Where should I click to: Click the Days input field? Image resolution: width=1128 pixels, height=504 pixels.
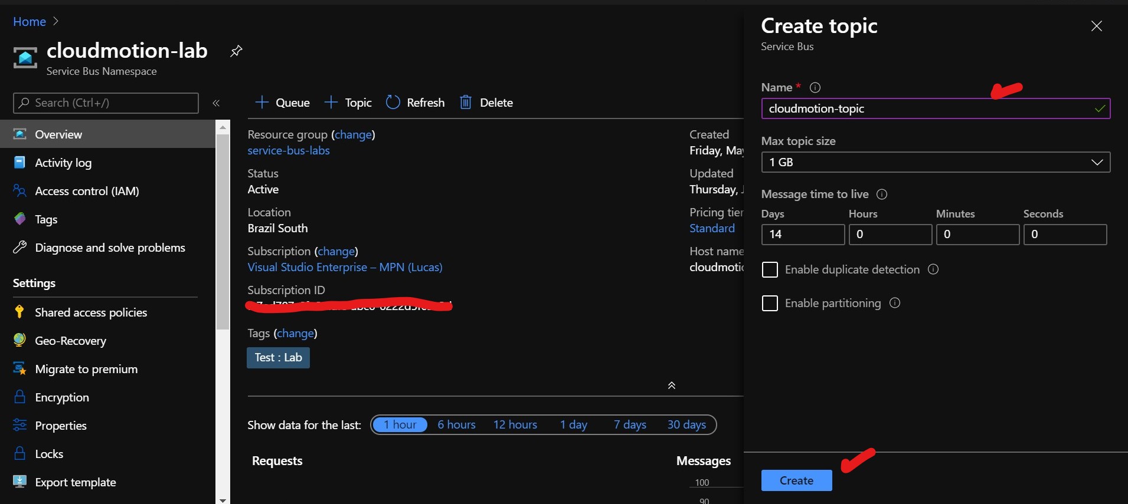pyautogui.click(x=803, y=234)
